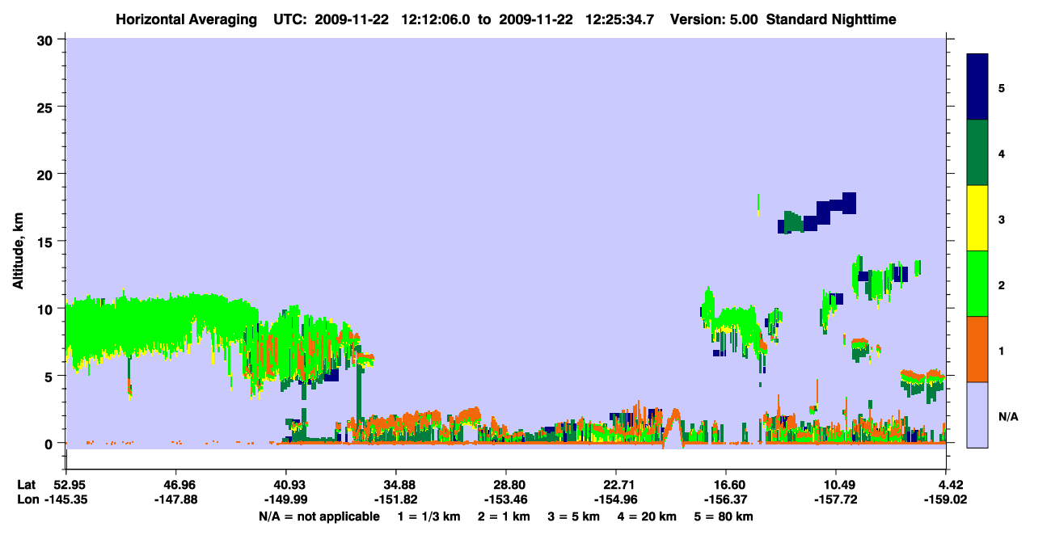Click the longitude value -147.88
1051x539 pixels.
click(x=175, y=500)
